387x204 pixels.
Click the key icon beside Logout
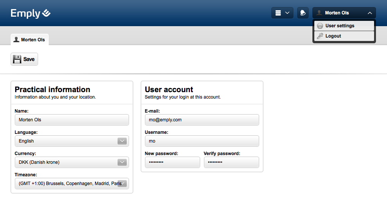(x=320, y=36)
